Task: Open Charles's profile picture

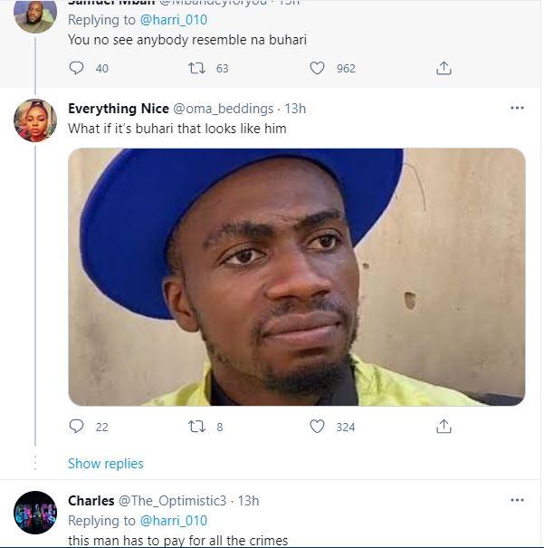Action: tap(35, 512)
